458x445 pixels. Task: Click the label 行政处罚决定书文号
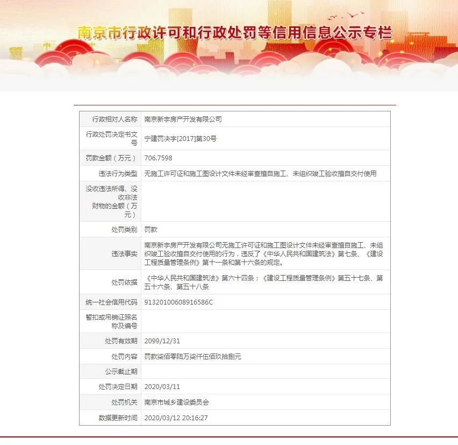point(111,138)
